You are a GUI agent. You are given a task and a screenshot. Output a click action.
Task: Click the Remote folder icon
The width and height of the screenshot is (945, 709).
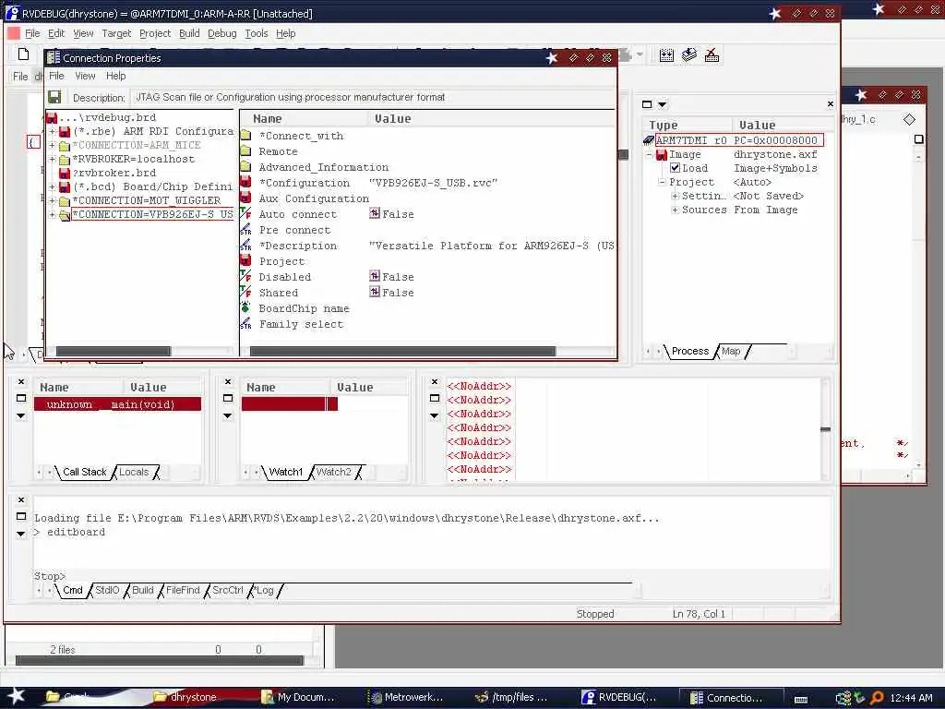(x=245, y=150)
